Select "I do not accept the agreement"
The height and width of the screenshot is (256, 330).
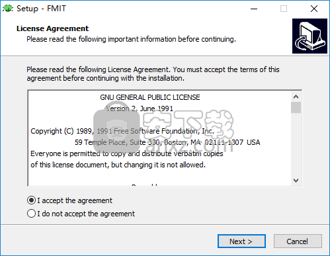(81, 214)
